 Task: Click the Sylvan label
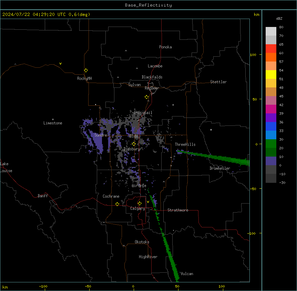(x=134, y=85)
